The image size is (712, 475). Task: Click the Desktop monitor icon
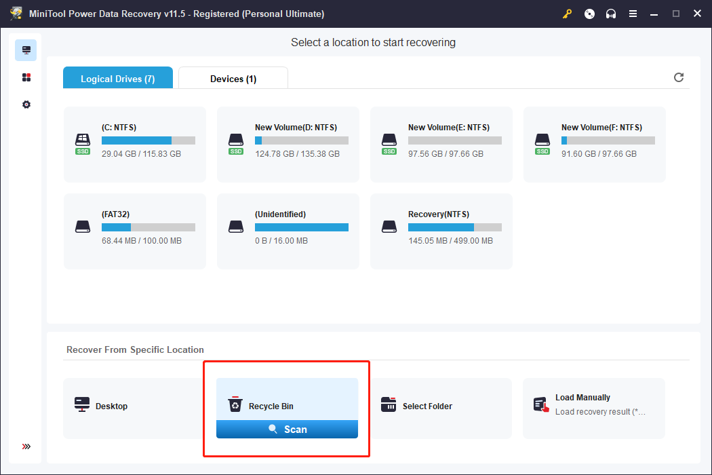coord(82,404)
